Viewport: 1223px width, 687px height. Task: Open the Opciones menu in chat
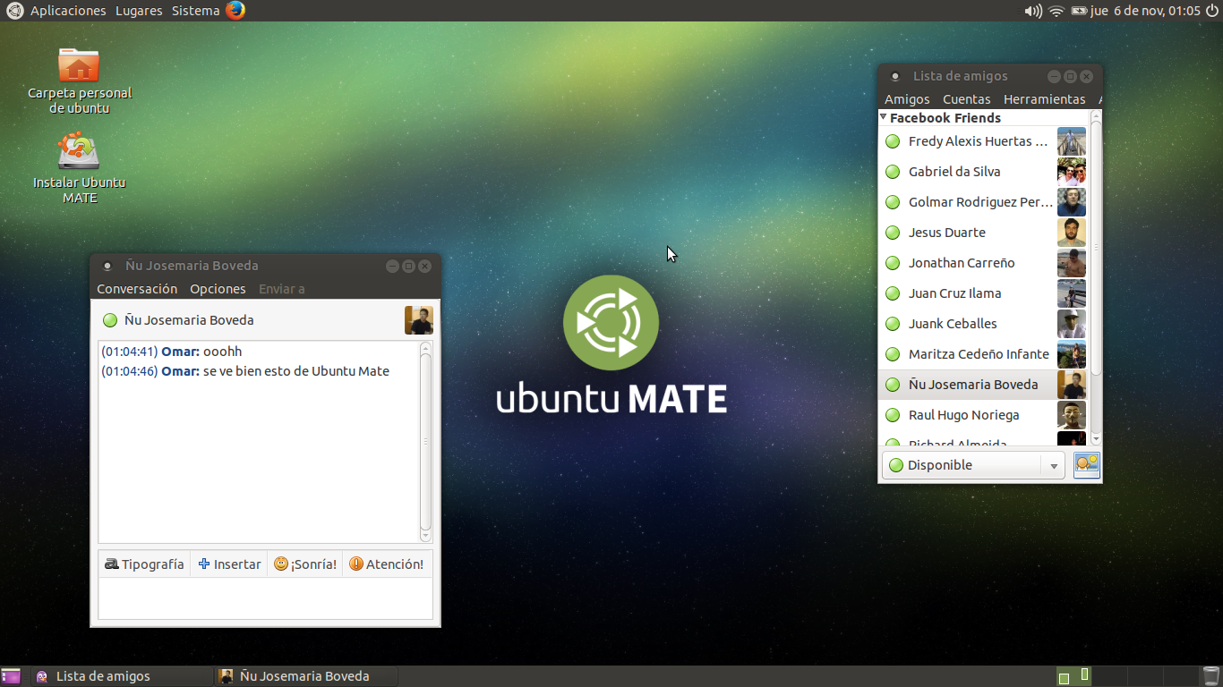coord(218,289)
